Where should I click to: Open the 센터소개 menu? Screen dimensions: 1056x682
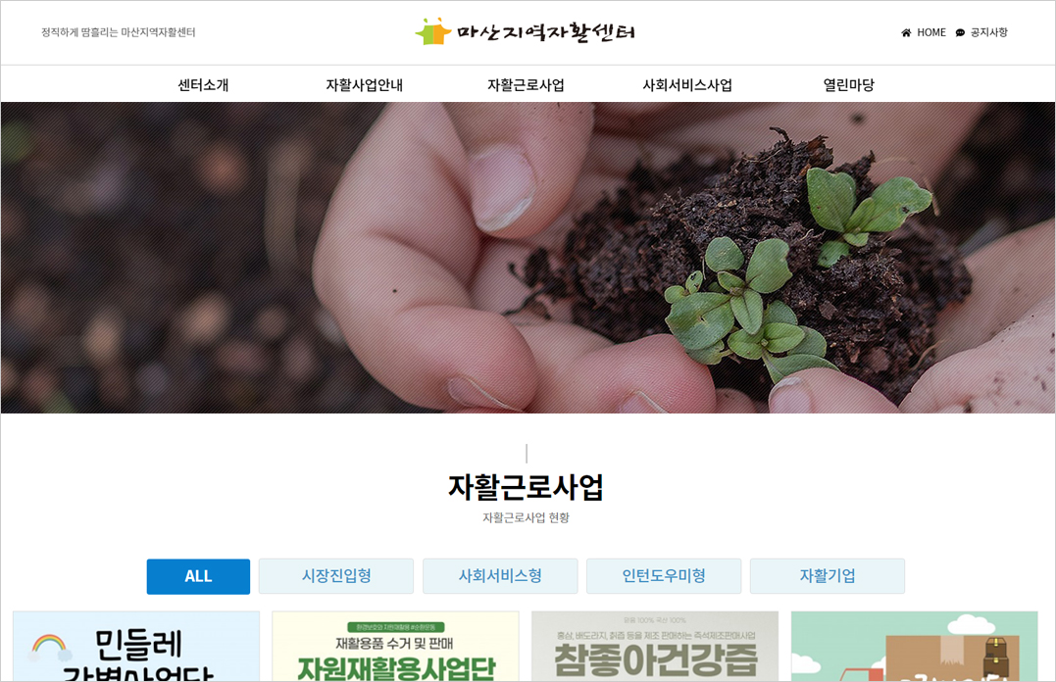[203, 85]
